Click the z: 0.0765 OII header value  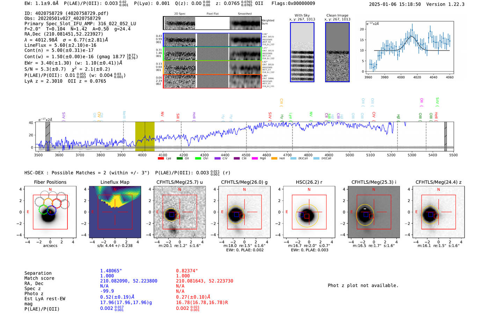point(240,3)
